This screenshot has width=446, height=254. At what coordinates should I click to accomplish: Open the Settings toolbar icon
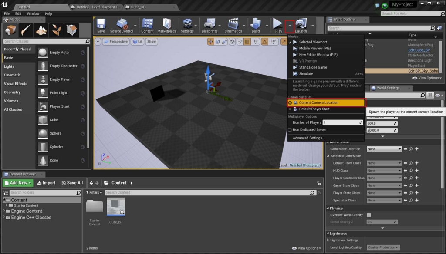[x=187, y=26]
